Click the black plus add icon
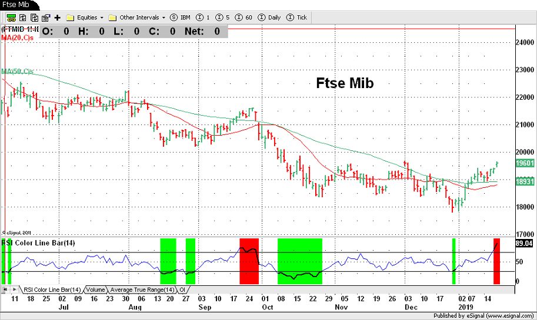The image size is (537, 320). (x=58, y=18)
